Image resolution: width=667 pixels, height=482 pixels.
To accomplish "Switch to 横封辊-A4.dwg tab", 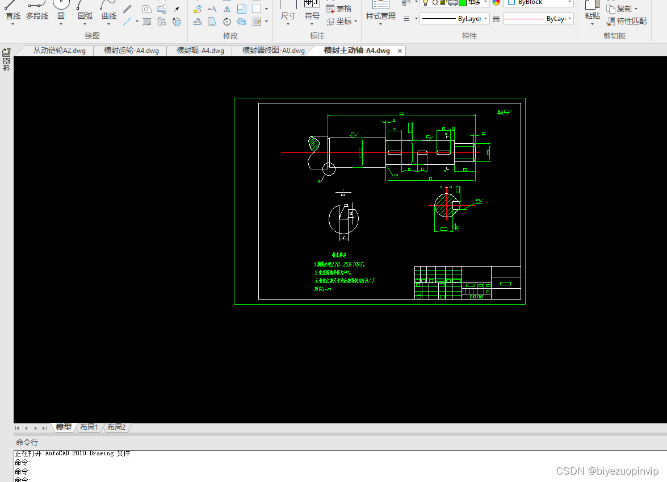I will click(x=200, y=51).
